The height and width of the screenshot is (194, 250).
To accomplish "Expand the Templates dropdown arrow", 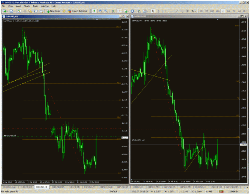I will tap(147, 11).
